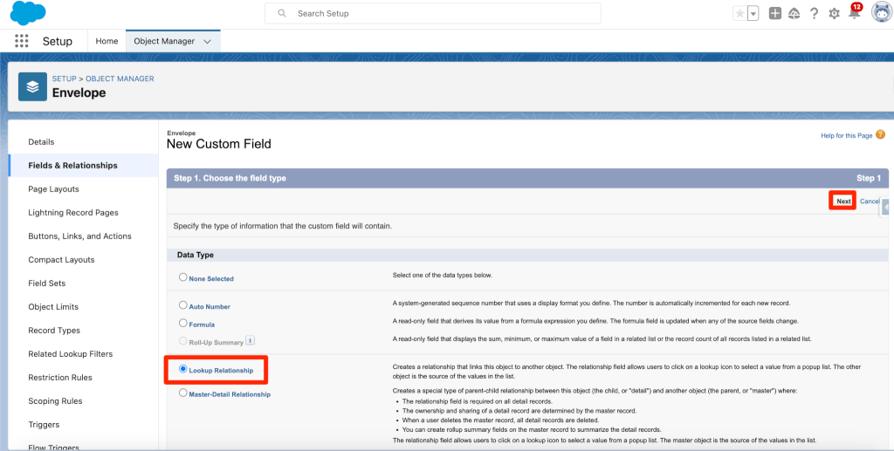Image resolution: width=894 pixels, height=451 pixels.
Task: Click the Roll-Up Summary info icon
Action: tap(250, 341)
